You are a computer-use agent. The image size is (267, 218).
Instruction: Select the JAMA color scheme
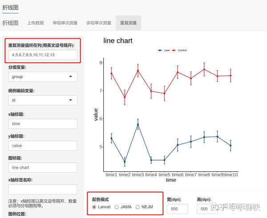[x=117, y=207]
